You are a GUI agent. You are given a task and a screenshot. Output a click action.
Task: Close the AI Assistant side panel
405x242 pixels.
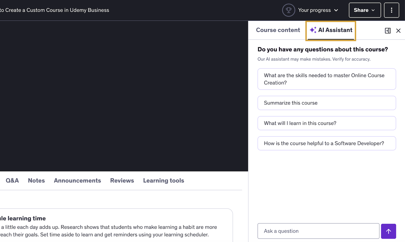coord(398,31)
